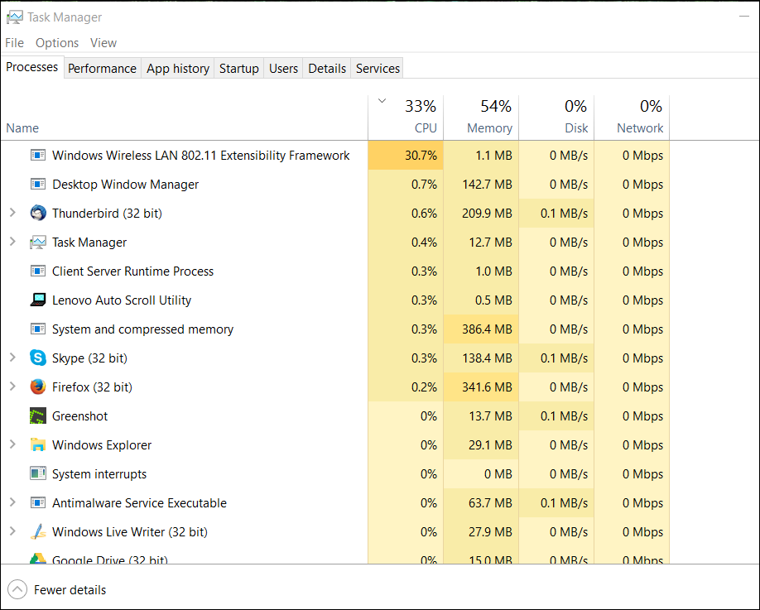Open the Startup tab

(x=239, y=69)
